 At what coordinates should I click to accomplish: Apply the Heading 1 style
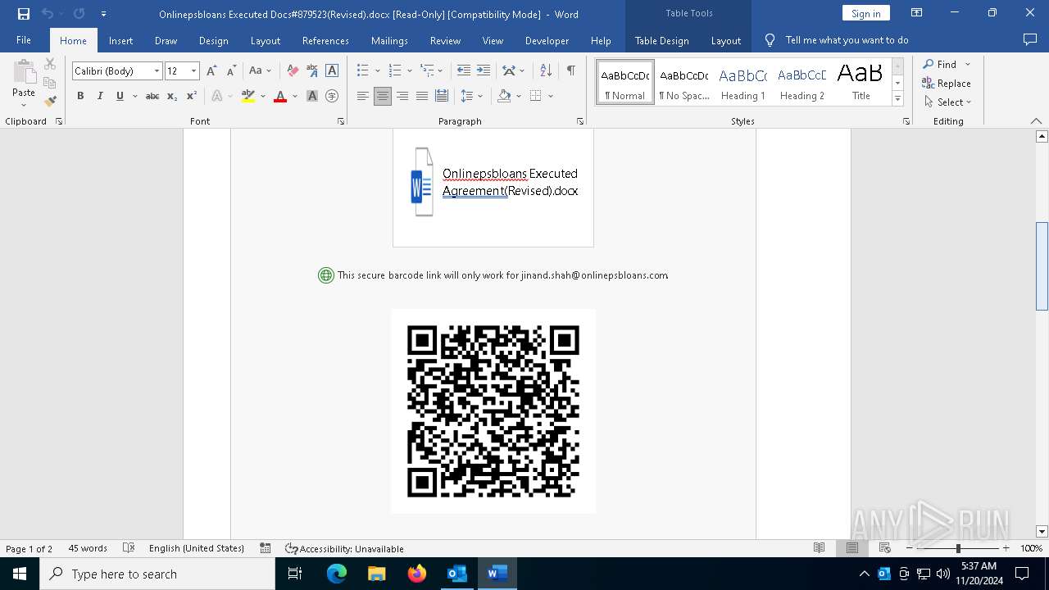[x=742, y=83]
